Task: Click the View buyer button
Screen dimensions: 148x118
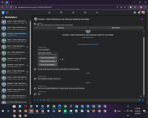Action: [x=61, y=28]
